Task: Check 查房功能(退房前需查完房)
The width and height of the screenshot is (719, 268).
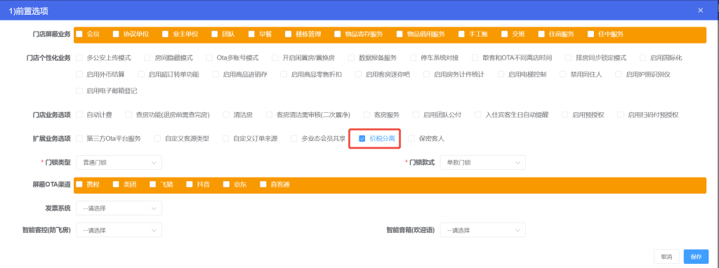Action: (x=129, y=114)
